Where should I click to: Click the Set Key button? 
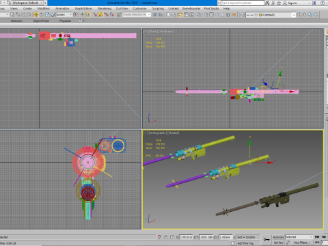coord(278,243)
